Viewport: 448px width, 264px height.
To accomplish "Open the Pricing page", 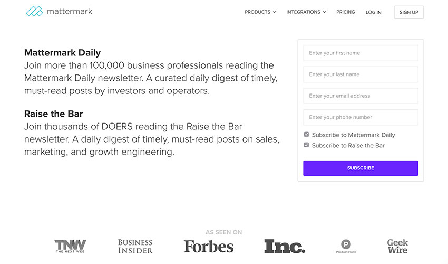I will [345, 12].
